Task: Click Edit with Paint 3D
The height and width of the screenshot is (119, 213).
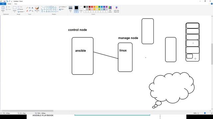Action: point(116,9)
